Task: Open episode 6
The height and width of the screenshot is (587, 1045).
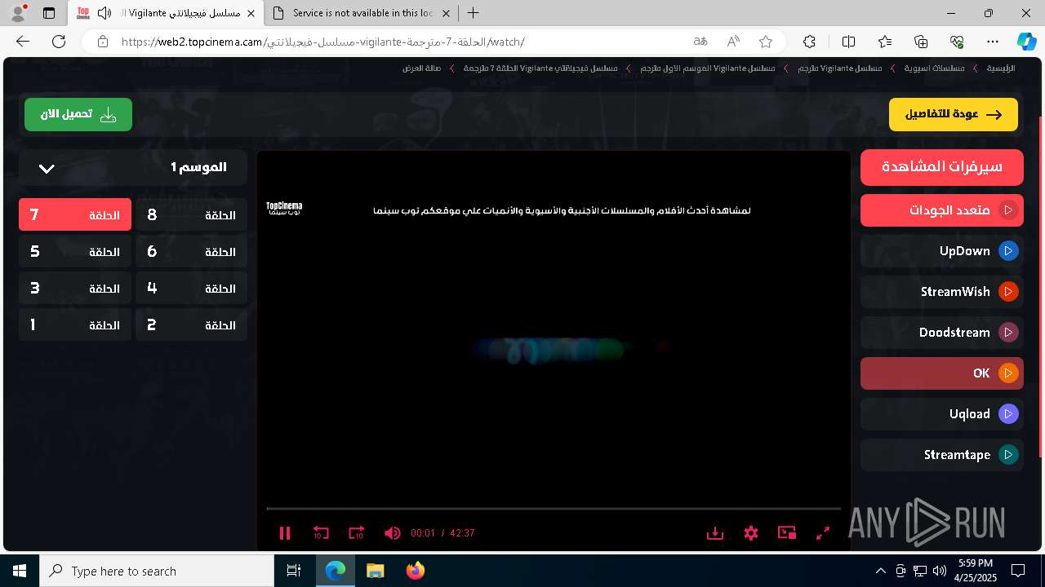Action: click(192, 252)
